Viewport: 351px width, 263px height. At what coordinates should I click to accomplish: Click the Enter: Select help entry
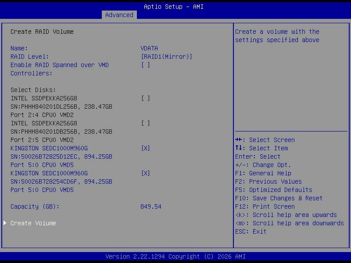tap(258, 156)
